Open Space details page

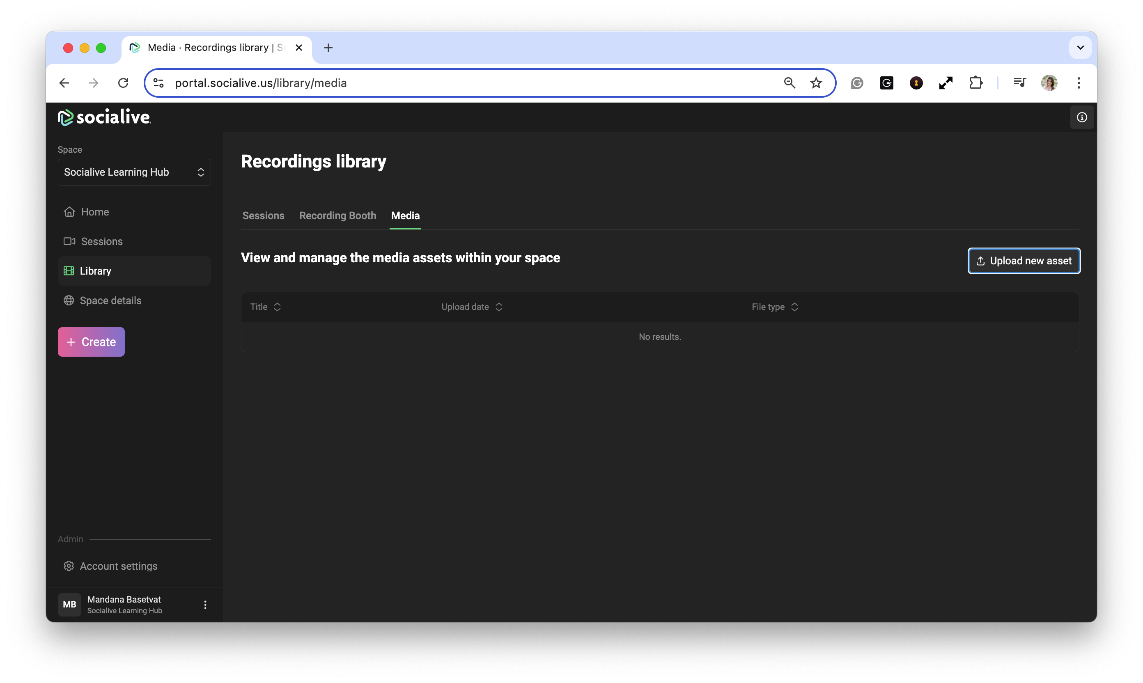pyautogui.click(x=110, y=300)
